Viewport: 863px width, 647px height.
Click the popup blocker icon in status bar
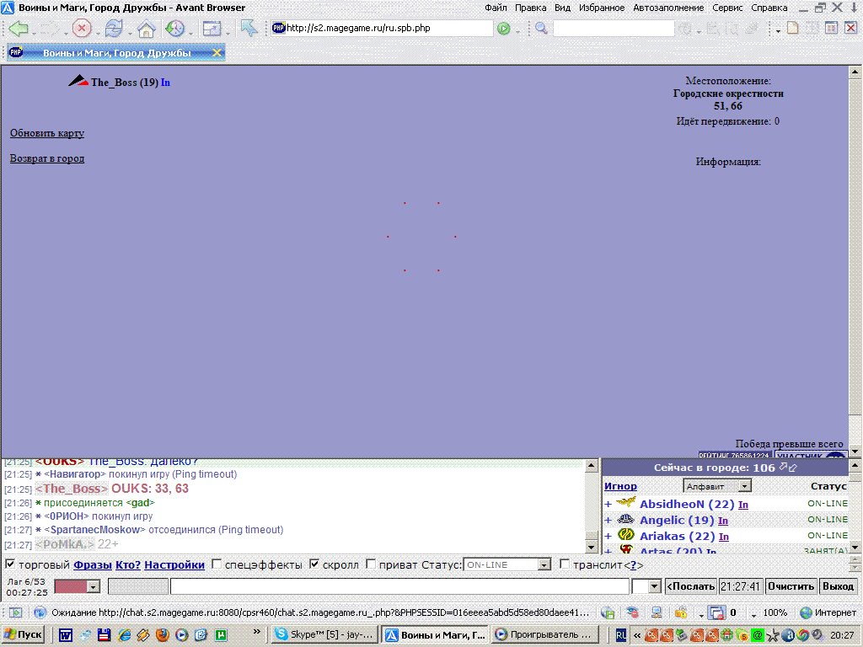pos(716,612)
